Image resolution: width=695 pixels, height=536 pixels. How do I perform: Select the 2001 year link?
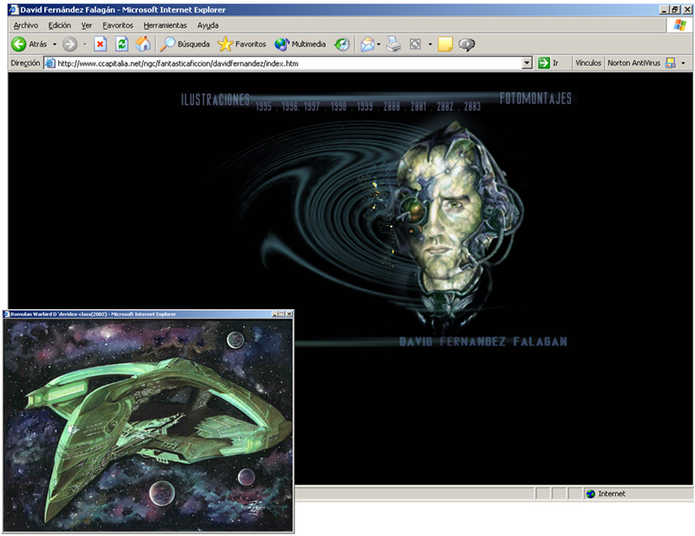418,106
